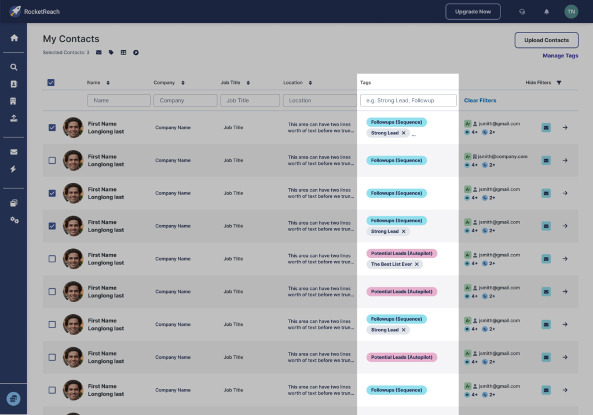This screenshot has width=593, height=415.
Task: Check the second contact row checkbox
Action: pyautogui.click(x=52, y=160)
